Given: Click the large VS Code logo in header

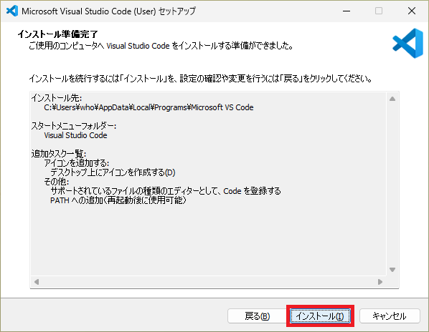Looking at the screenshot, I should coord(408,43).
